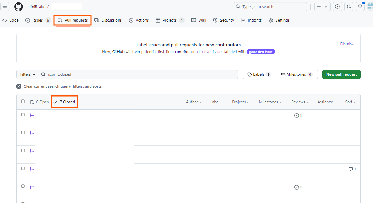The image size is (373, 203).
Task: Expand the Author filter dropdown
Action: (194, 102)
